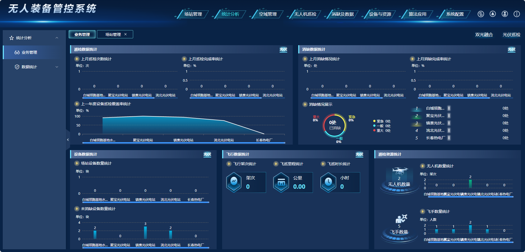This screenshot has height=252, width=525.
Task: Click the 飞行架次 chart icon
Action: click(234, 182)
